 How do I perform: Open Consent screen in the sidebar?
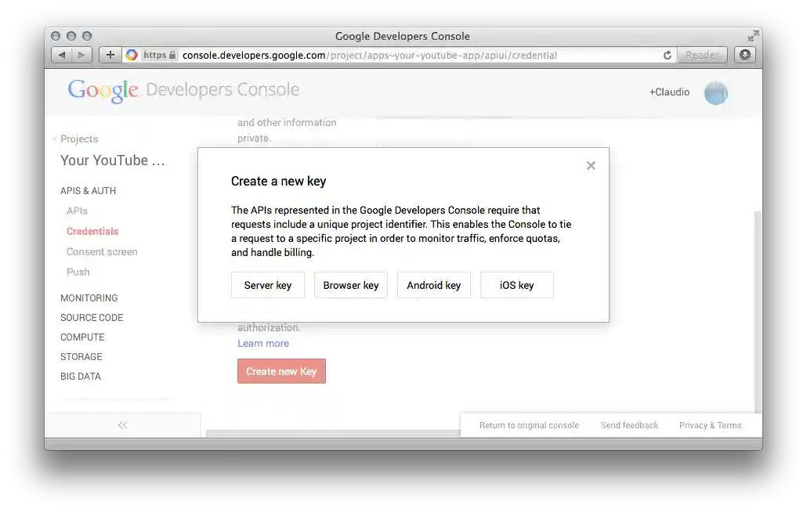coord(102,252)
